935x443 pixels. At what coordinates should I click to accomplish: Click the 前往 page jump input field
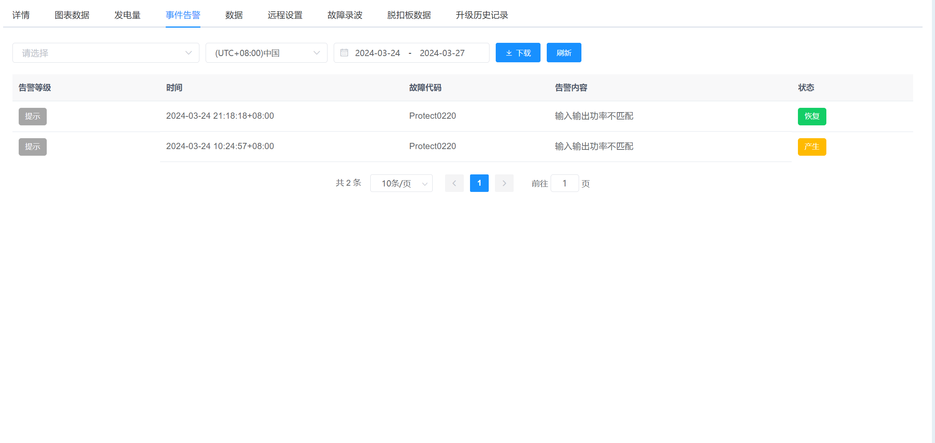(565, 183)
